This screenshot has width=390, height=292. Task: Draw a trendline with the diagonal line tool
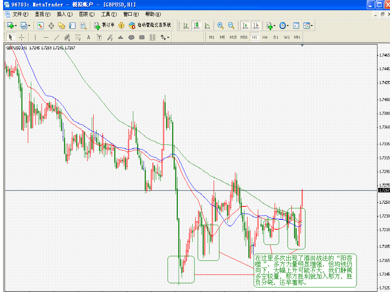(57, 37)
